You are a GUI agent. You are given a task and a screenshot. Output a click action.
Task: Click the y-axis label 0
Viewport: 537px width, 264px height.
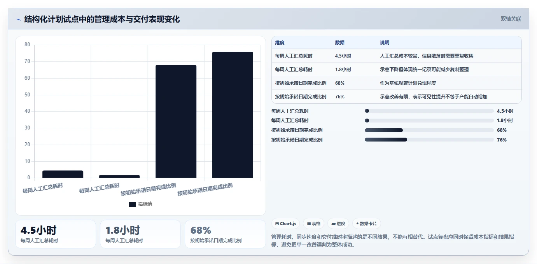click(x=29, y=178)
